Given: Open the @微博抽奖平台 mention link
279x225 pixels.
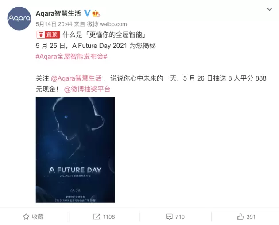Looking at the screenshot, I should (x=87, y=89).
